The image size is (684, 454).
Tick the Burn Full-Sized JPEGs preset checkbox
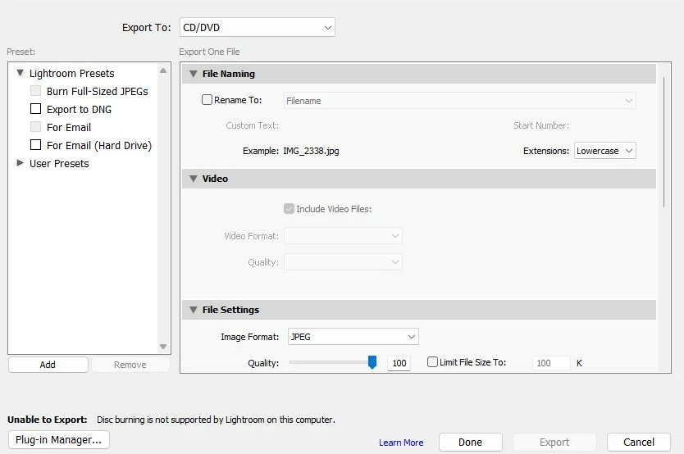pyautogui.click(x=36, y=91)
